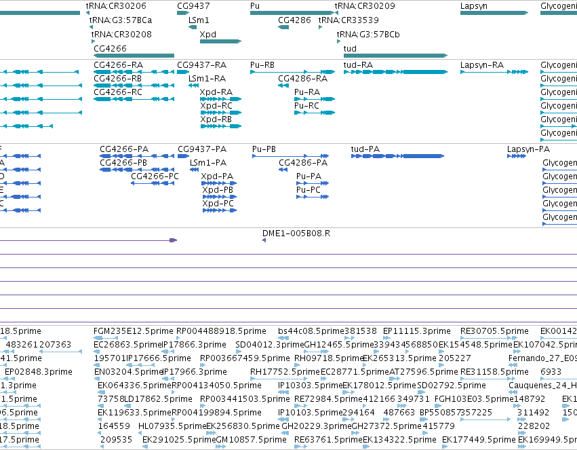Click the CG4266-PB protein feature

pyautogui.click(x=137, y=170)
